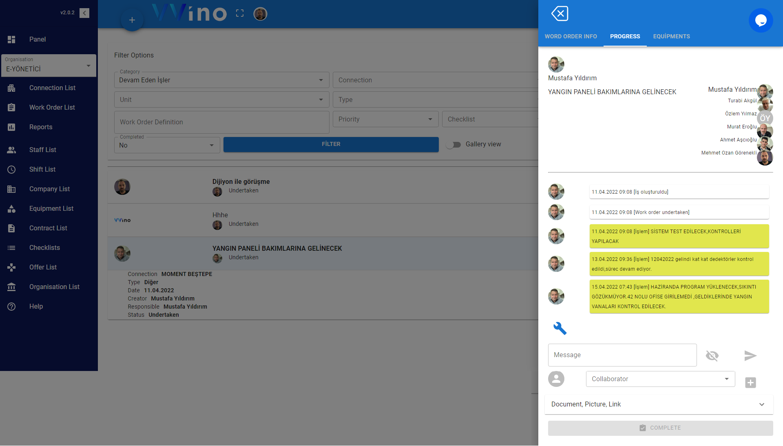783x446 pixels.
Task: Open the Equipment List from the sidebar
Action: (x=51, y=208)
